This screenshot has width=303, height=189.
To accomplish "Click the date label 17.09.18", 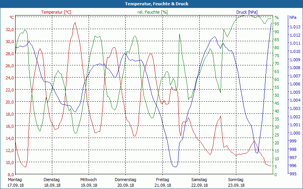I will pos(16,185).
